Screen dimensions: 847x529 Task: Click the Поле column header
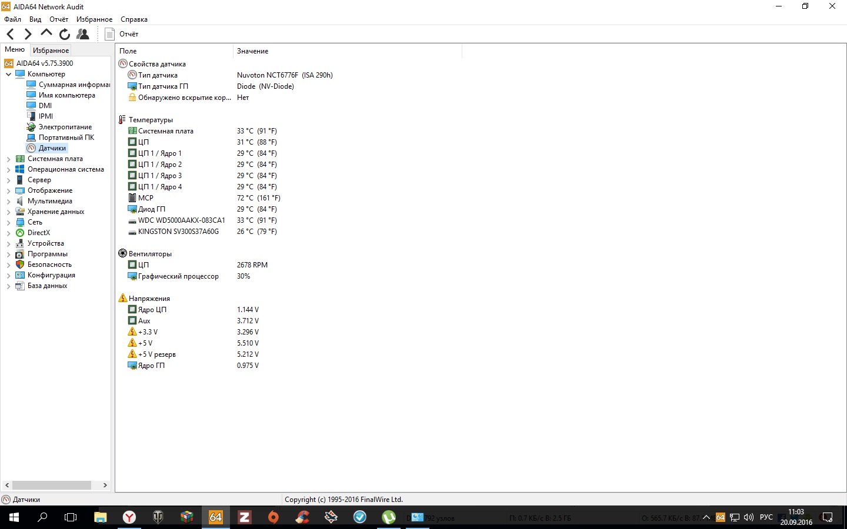tap(174, 51)
